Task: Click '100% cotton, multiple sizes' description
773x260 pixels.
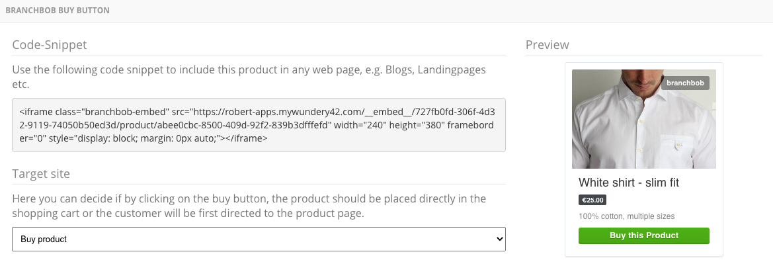Action: coord(627,216)
